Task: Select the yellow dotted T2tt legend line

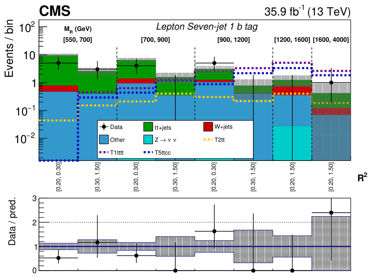Action: [208, 139]
